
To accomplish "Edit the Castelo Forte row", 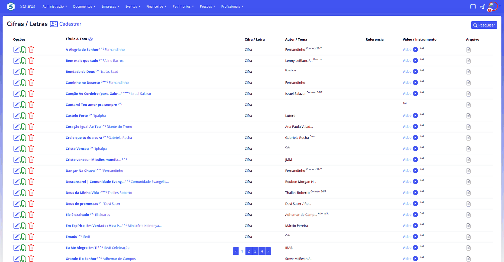I will coord(17,115).
